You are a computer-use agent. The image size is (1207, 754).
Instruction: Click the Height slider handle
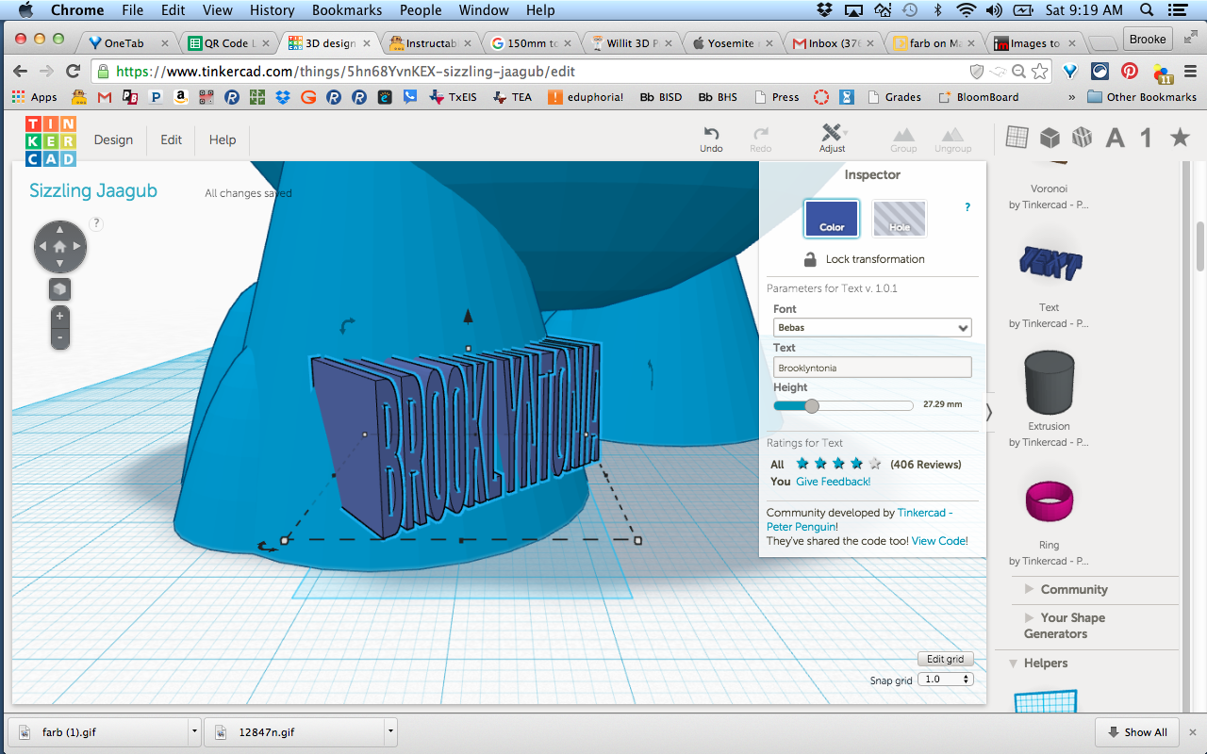coord(812,405)
